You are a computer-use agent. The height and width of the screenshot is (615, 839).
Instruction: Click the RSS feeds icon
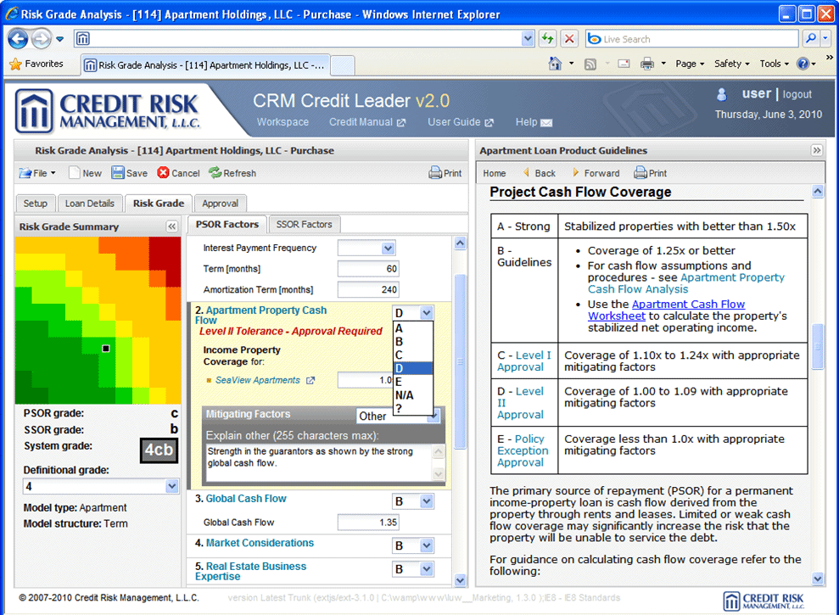(x=590, y=64)
